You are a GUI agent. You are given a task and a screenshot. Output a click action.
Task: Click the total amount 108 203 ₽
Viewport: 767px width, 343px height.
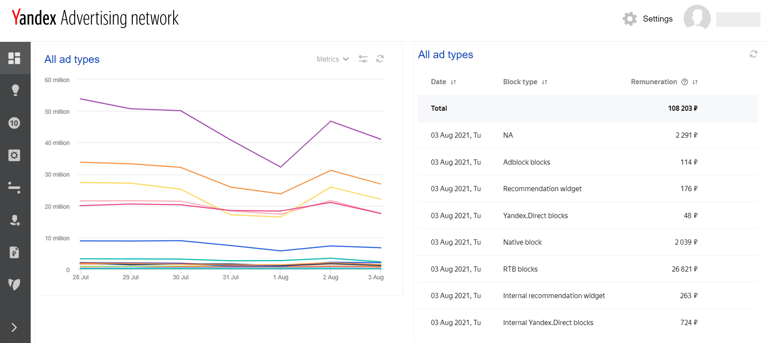(683, 108)
